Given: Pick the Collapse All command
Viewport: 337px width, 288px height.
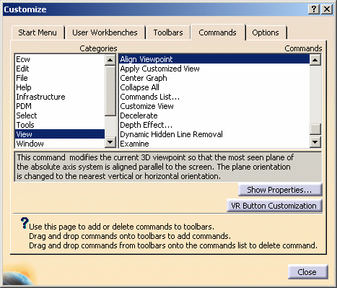Looking at the screenshot, I should point(214,87).
